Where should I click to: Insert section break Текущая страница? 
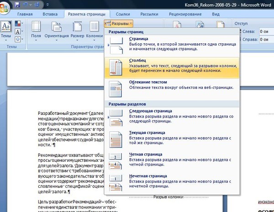tap(172, 140)
